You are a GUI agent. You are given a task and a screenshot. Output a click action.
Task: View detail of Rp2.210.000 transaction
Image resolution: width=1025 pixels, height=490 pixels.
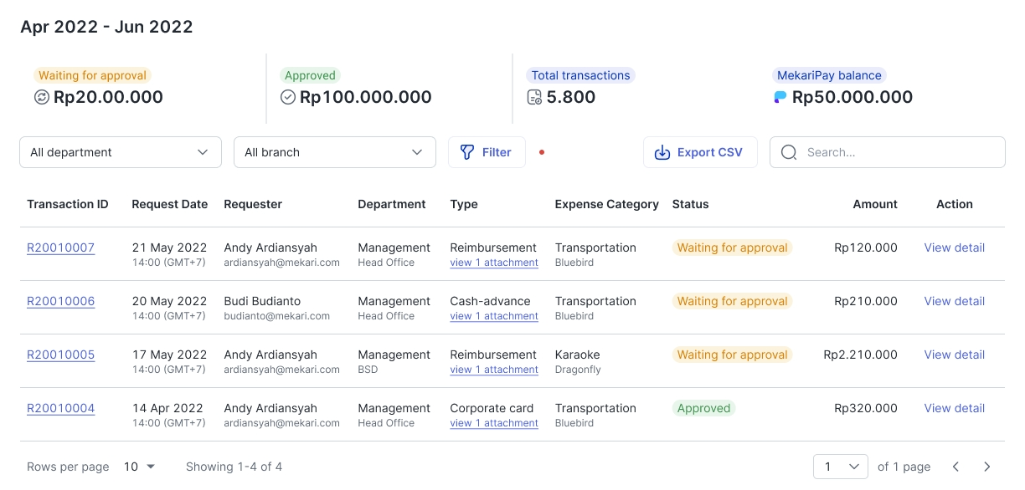955,355
